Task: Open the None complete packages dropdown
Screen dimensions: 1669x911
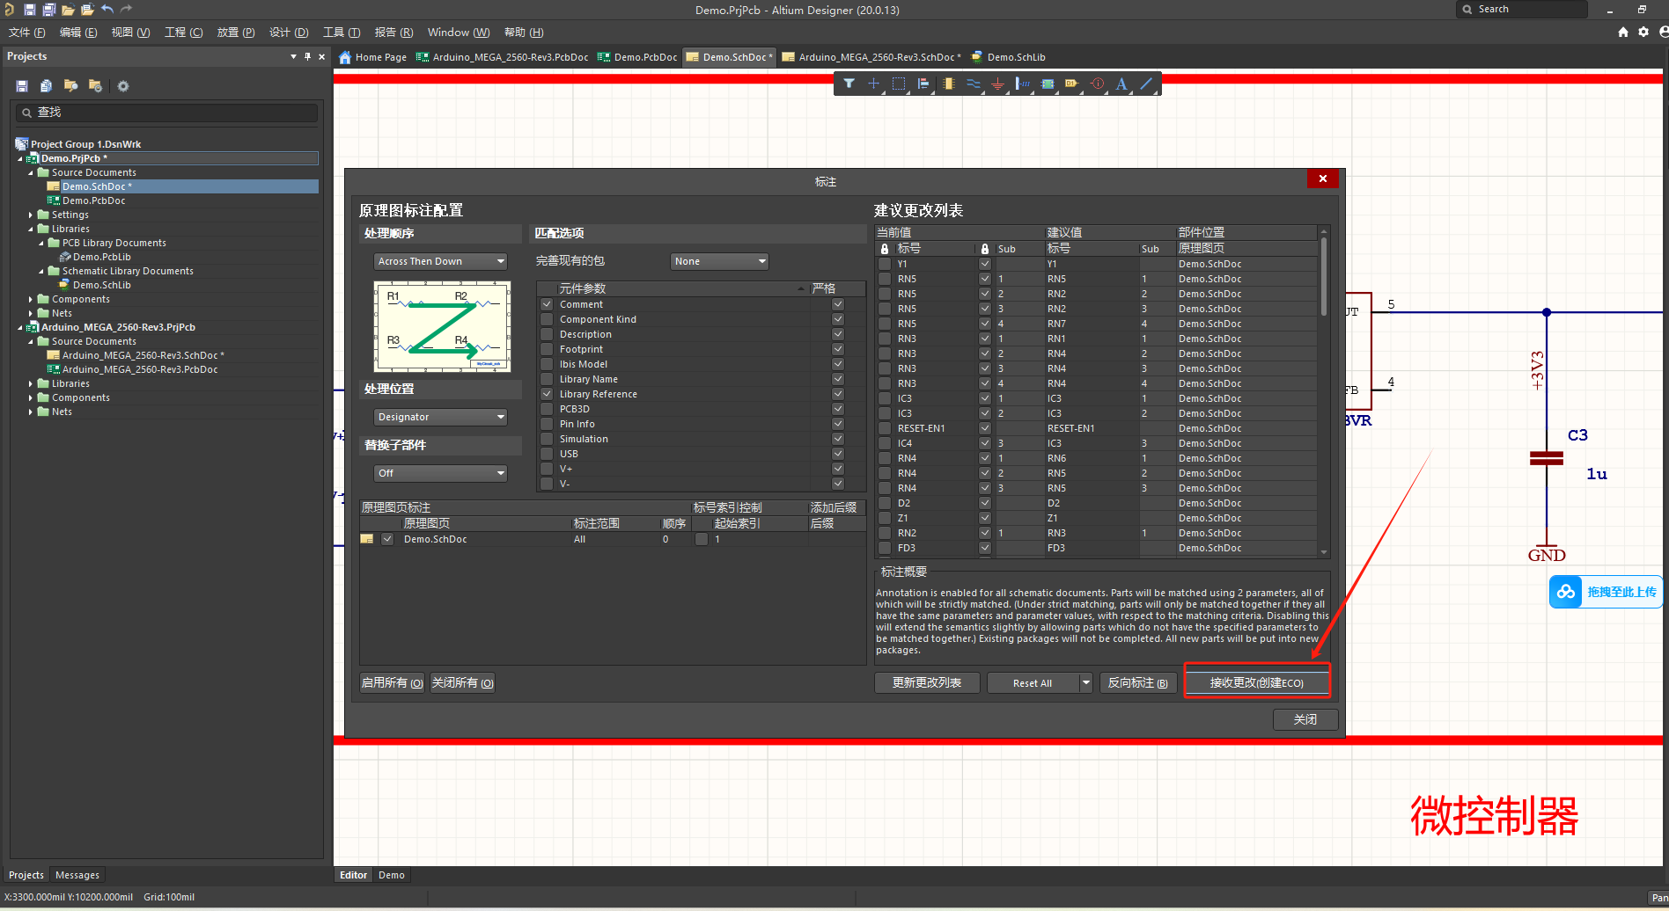Action: pyautogui.click(x=720, y=261)
